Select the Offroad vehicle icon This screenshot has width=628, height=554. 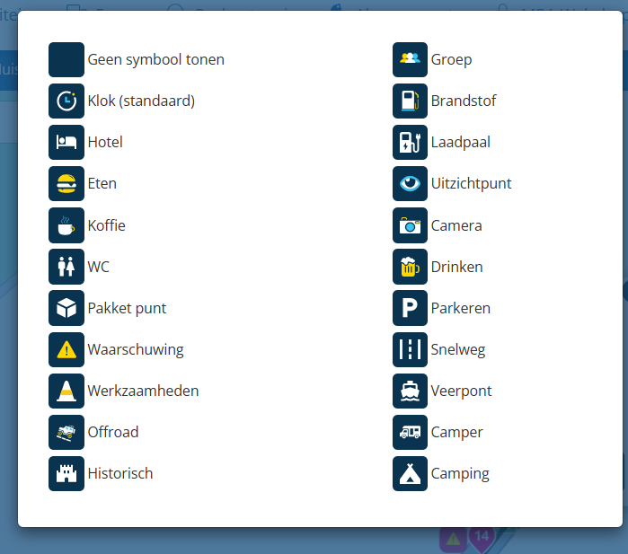coord(66,432)
